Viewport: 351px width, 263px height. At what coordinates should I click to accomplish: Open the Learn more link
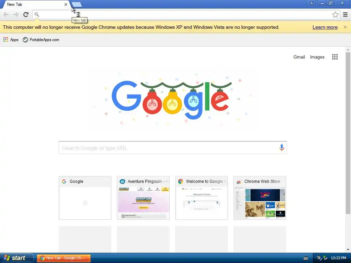pos(325,27)
